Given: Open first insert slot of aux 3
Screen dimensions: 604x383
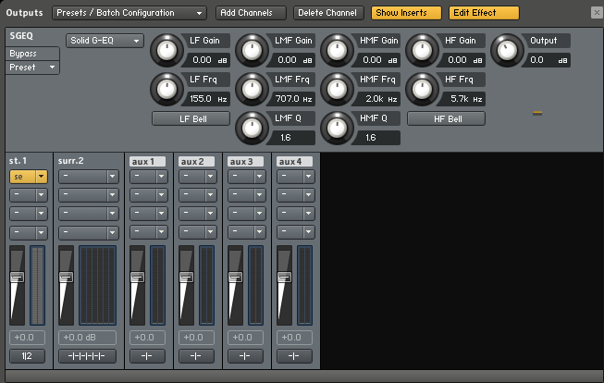Looking at the screenshot, I should click(247, 177).
